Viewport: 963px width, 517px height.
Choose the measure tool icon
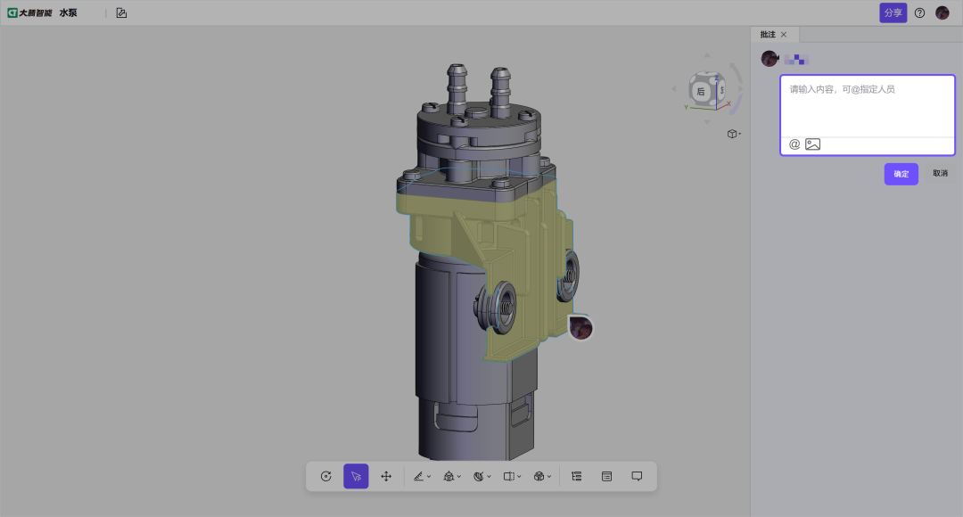[419, 477]
